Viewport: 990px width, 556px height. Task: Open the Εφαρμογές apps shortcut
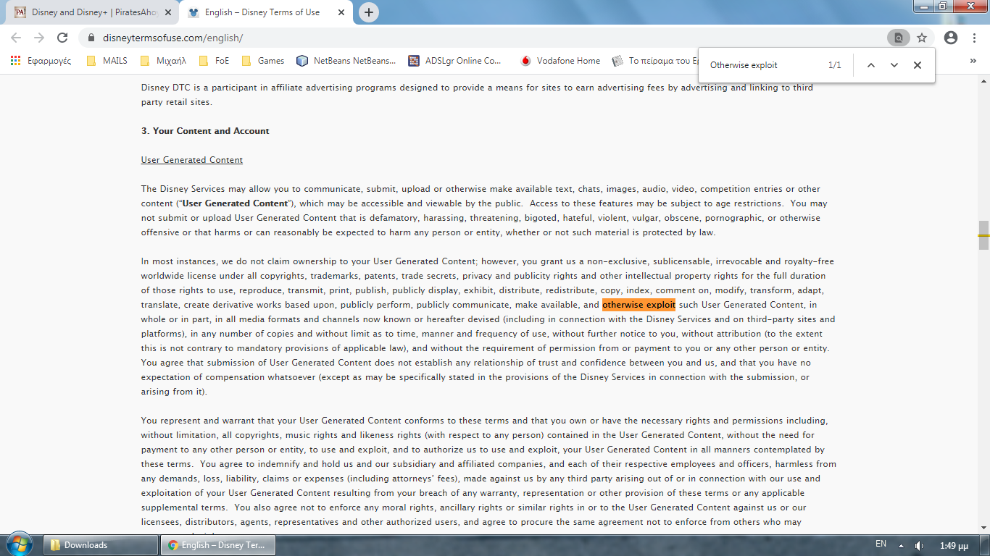coord(41,61)
